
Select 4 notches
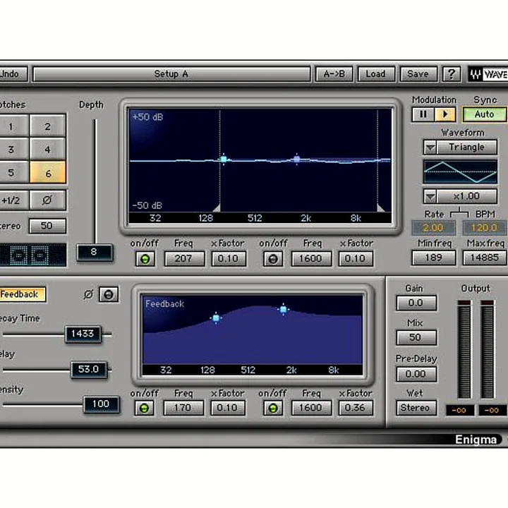48,150
